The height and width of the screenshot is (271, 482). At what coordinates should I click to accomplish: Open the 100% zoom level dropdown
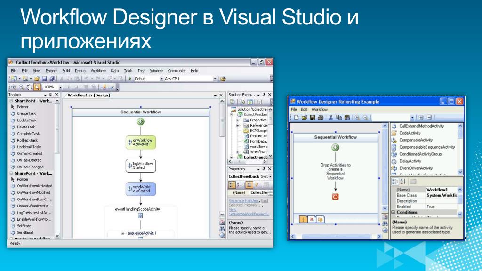[60, 87]
